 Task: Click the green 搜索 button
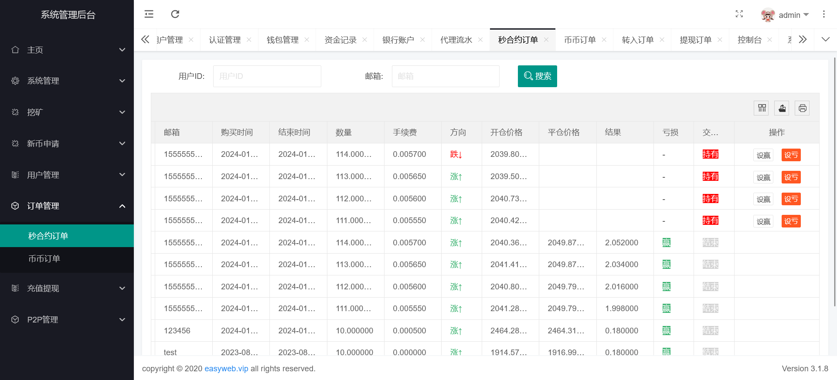(537, 76)
